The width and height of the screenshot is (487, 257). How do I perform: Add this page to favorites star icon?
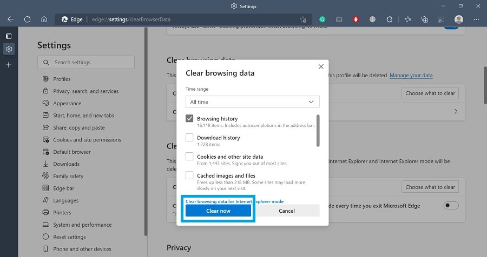[x=303, y=19]
